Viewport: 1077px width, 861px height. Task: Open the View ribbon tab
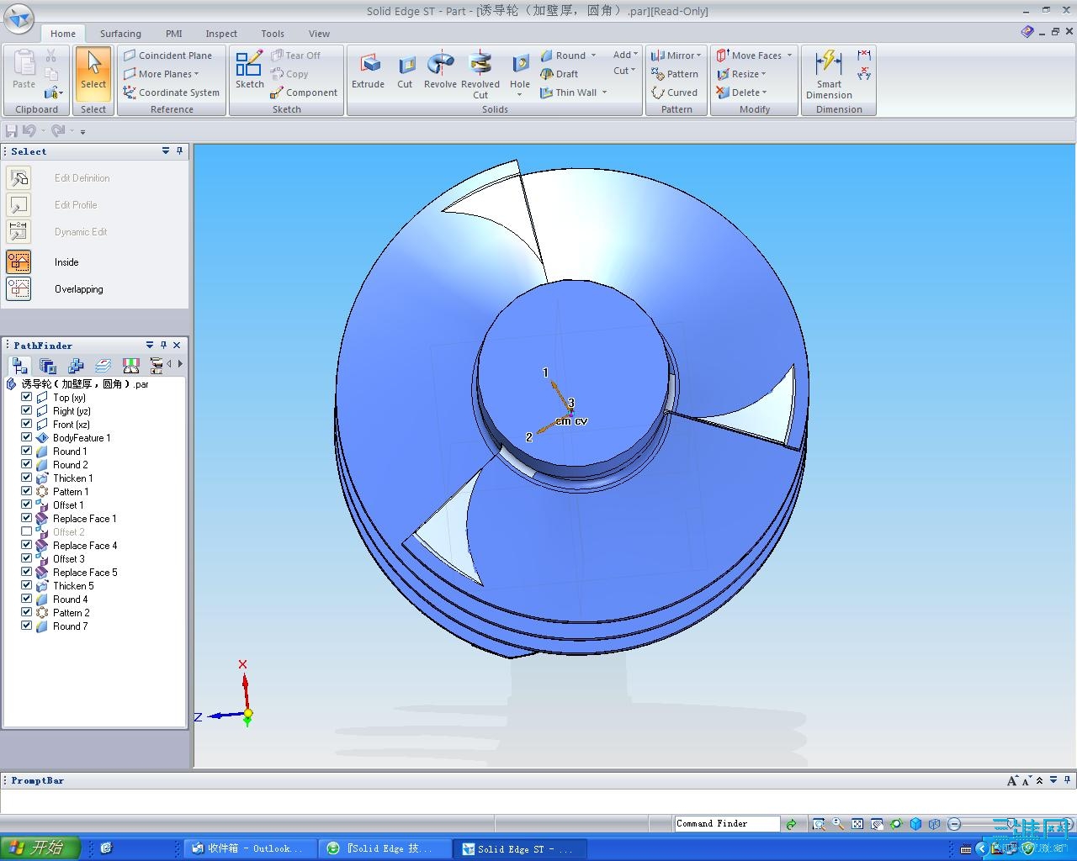[319, 34]
